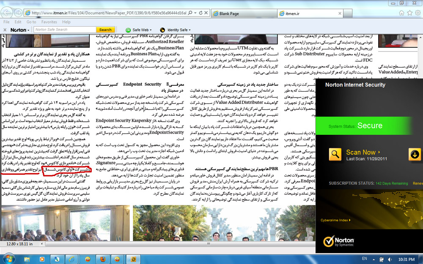Click the URL address field

click(x=109, y=13)
